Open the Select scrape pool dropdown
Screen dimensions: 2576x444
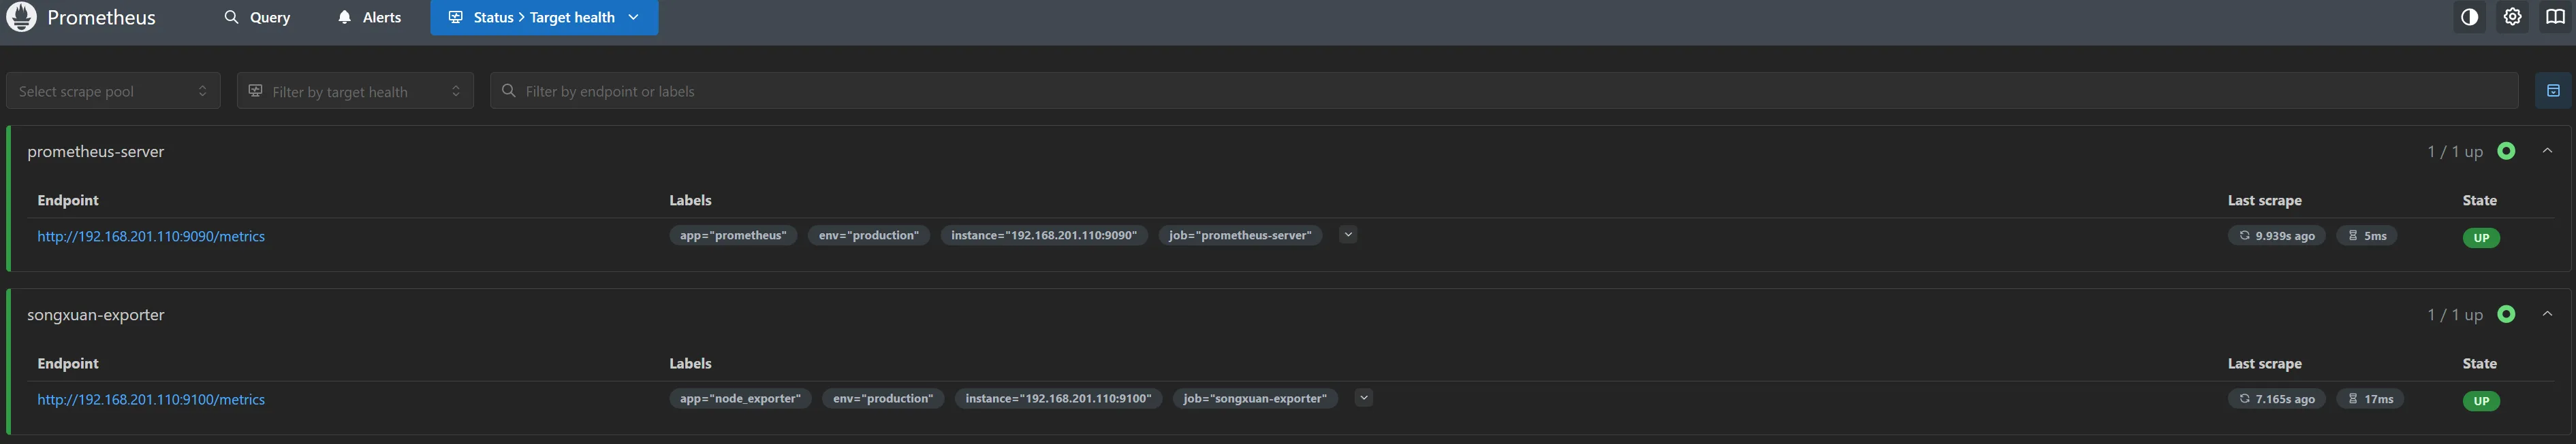(113, 91)
